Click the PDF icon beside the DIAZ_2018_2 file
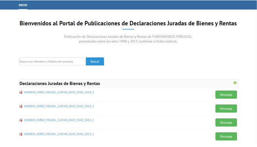Viewport: 257px width, 147px height. tap(21, 92)
